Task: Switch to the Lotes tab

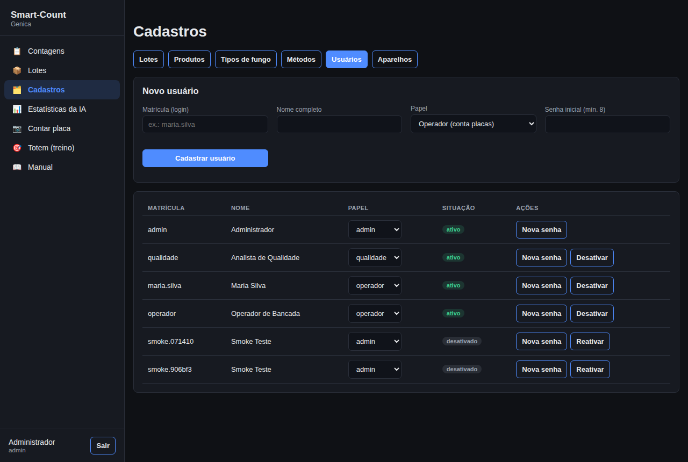Action: click(148, 59)
